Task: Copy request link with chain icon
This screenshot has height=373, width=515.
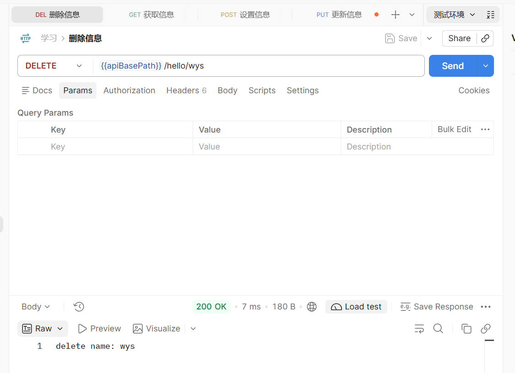Action: pyautogui.click(x=485, y=38)
